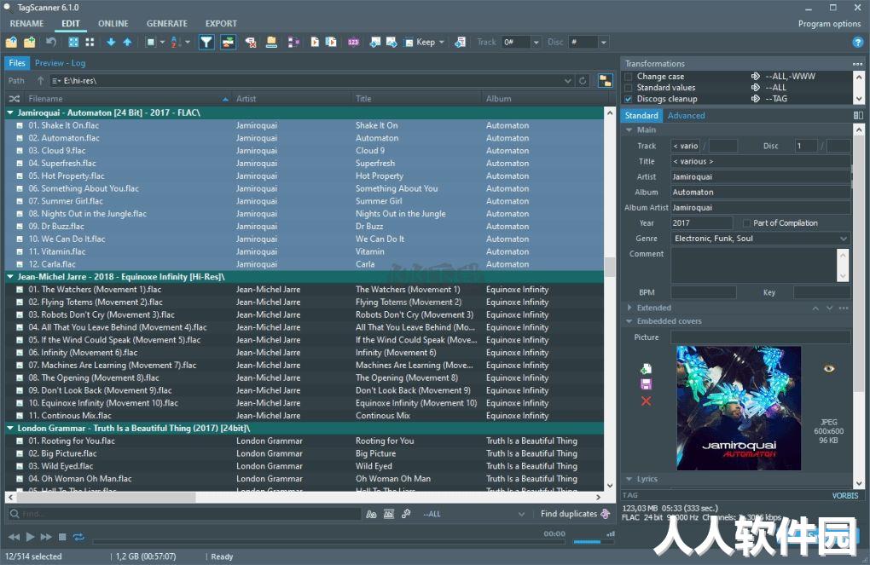Screen dimensions: 870x565
Task: Move selected files up with blue arrow
Action: [x=127, y=42]
